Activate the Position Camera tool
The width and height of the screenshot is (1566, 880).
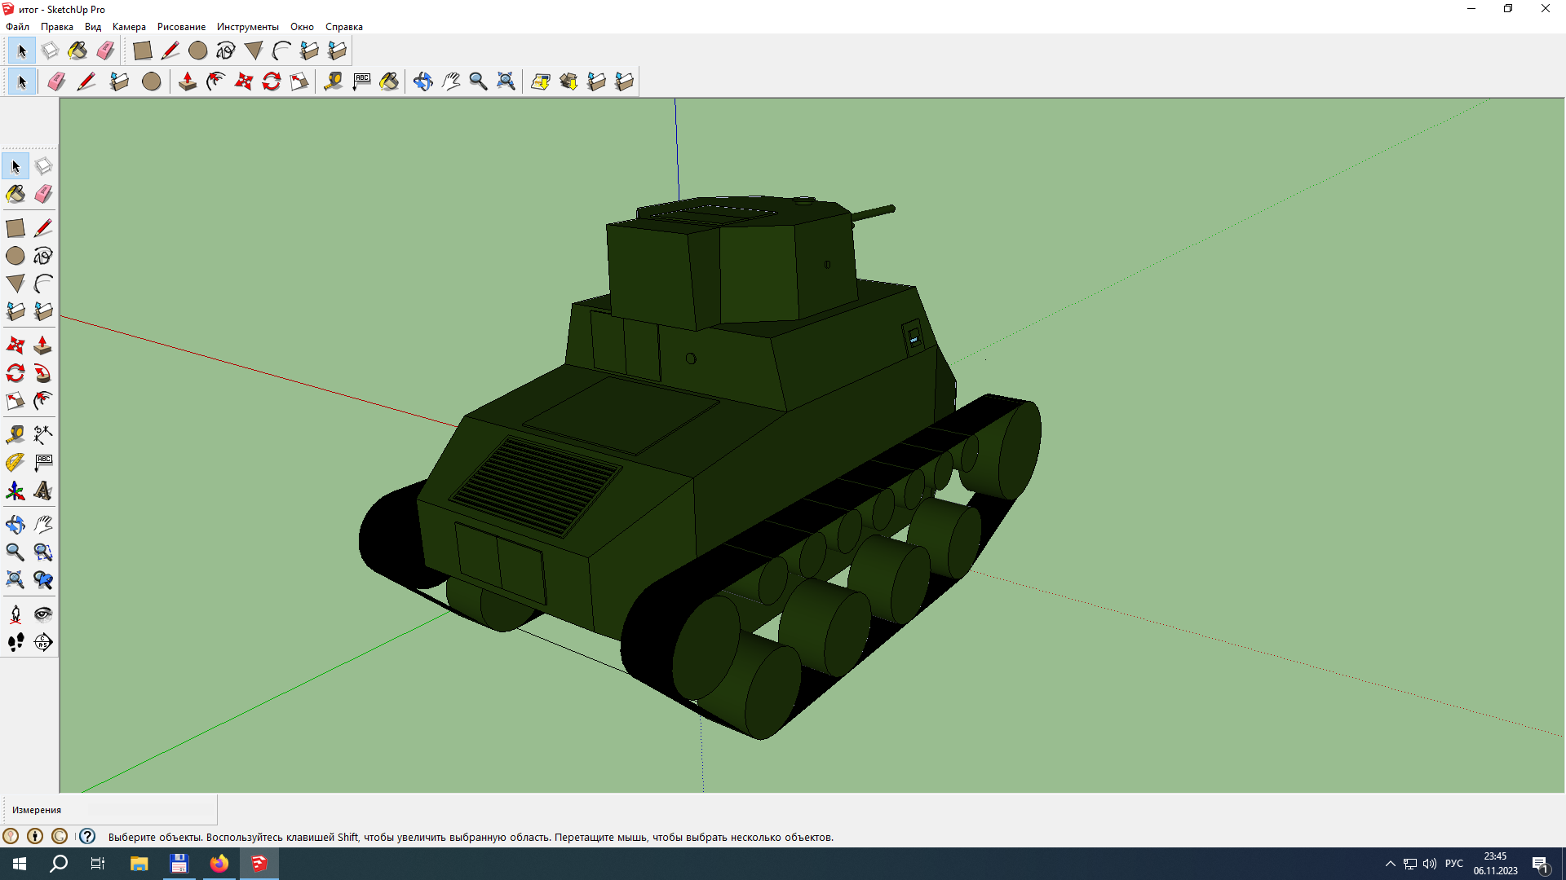pos(15,614)
